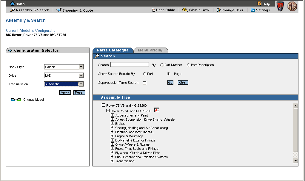
Task: Expand the Transmission tree node
Action: point(112,161)
